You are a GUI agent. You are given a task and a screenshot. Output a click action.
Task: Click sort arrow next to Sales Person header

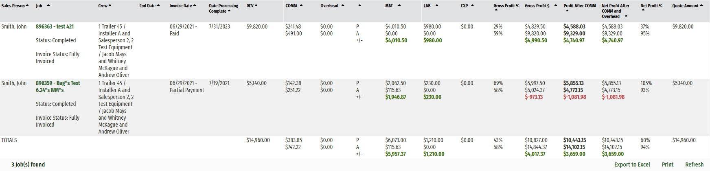[x=27, y=6]
